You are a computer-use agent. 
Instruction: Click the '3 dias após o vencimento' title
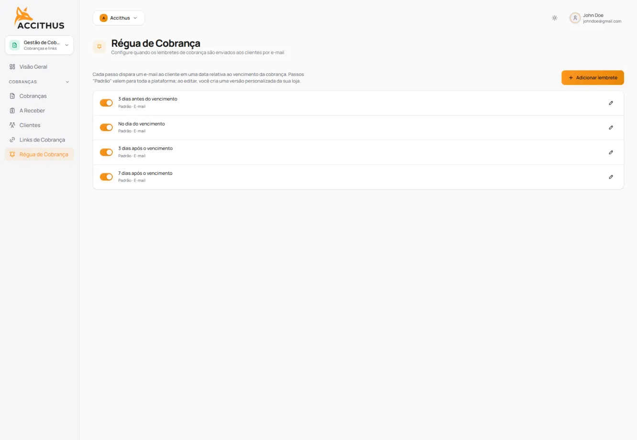[x=145, y=149]
